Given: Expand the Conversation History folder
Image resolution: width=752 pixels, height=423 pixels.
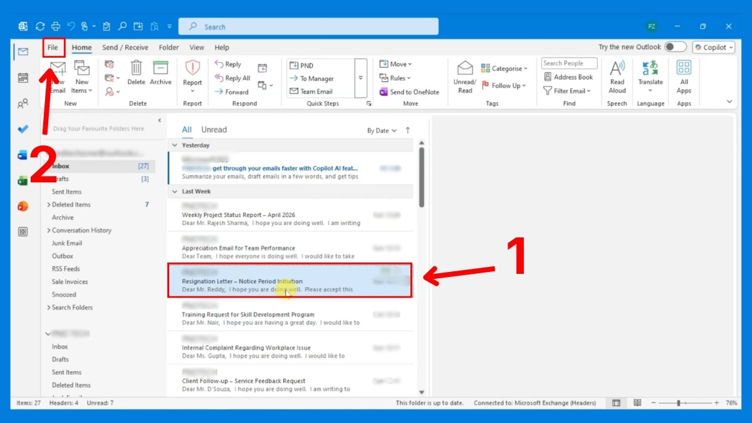Looking at the screenshot, I should [49, 231].
